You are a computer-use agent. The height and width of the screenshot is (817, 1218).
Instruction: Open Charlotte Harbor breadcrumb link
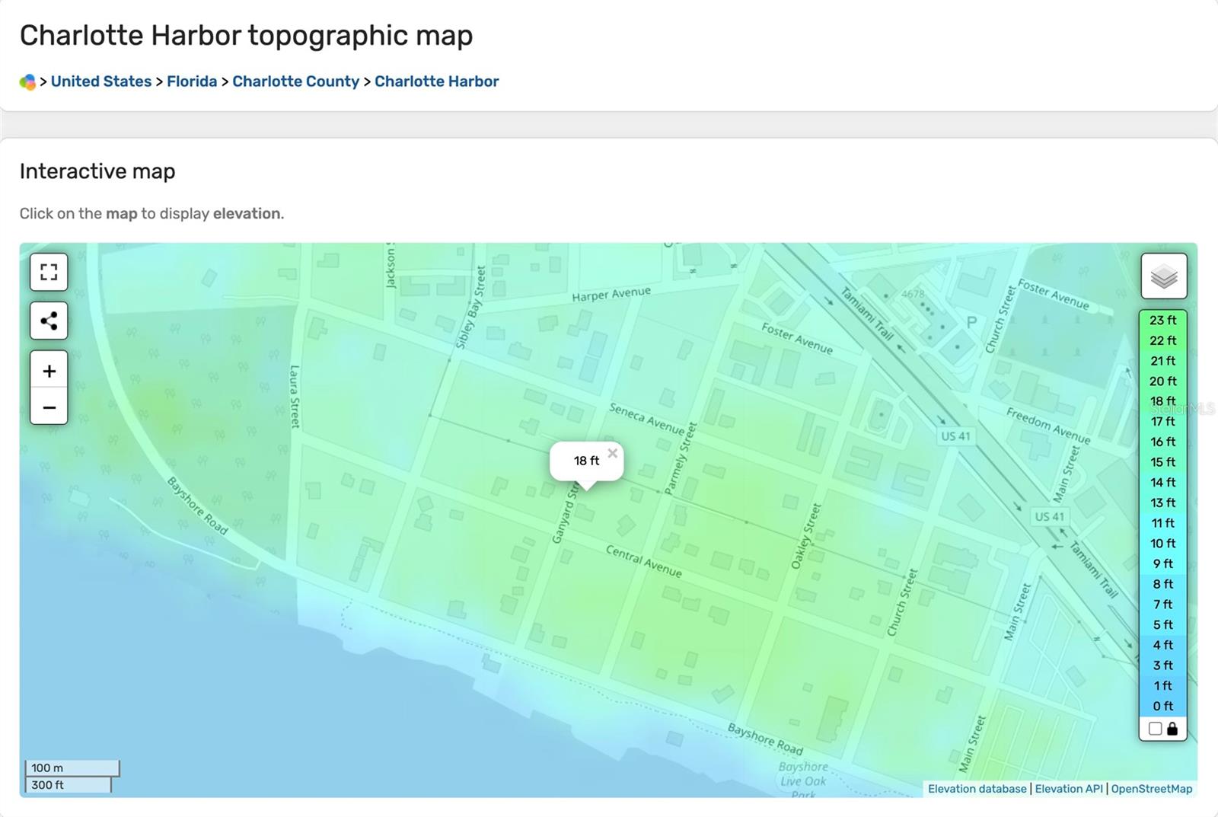(436, 81)
